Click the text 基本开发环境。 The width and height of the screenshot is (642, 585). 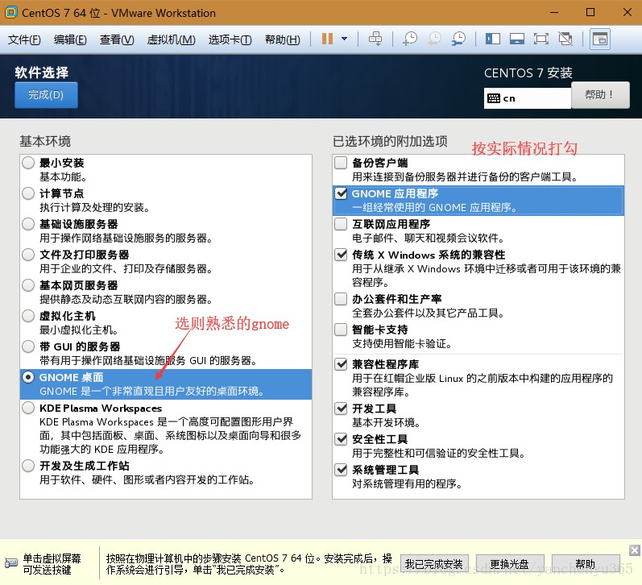tap(387, 422)
